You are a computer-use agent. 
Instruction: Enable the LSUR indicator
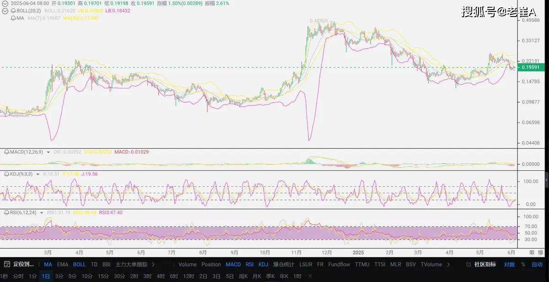306,264
